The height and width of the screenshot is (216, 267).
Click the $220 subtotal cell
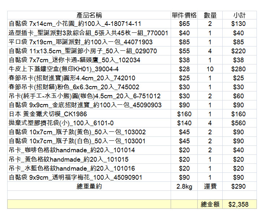[238, 51]
